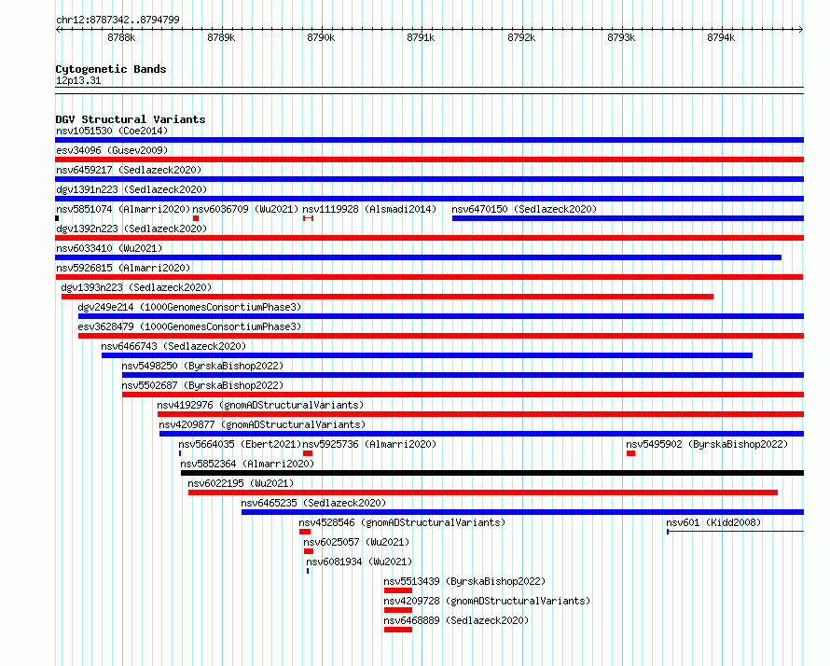Select the red nsv5513439 feature bar

398,590
